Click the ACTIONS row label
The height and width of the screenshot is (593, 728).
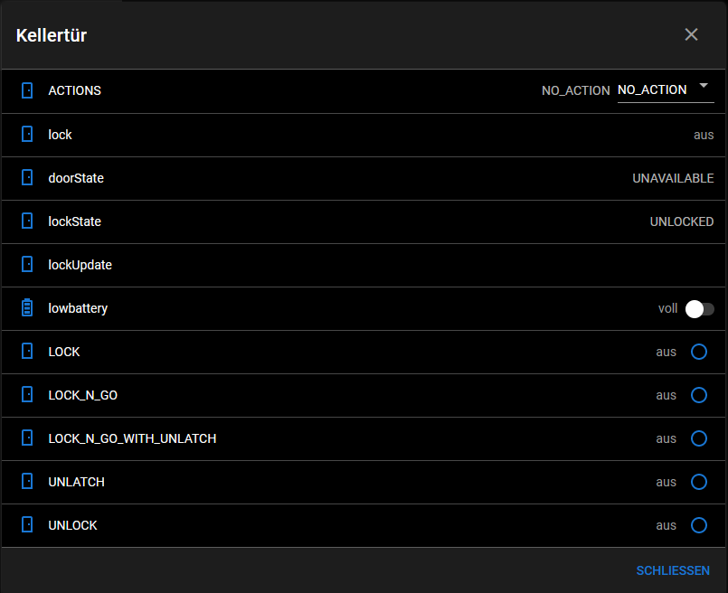[x=75, y=90]
